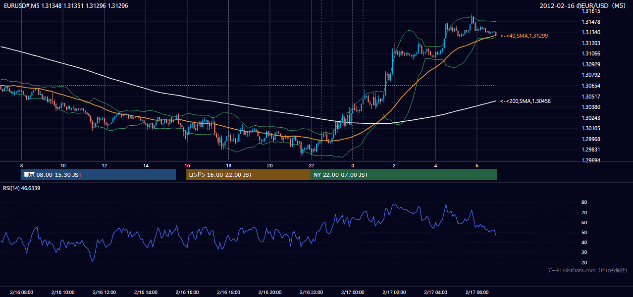Click hour label 18 on price chart axis
The height and width of the screenshot is (297, 633).
(228, 165)
